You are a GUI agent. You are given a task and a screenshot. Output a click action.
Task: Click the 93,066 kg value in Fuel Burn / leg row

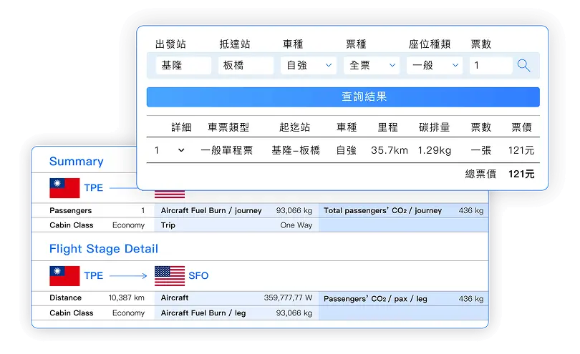(294, 313)
